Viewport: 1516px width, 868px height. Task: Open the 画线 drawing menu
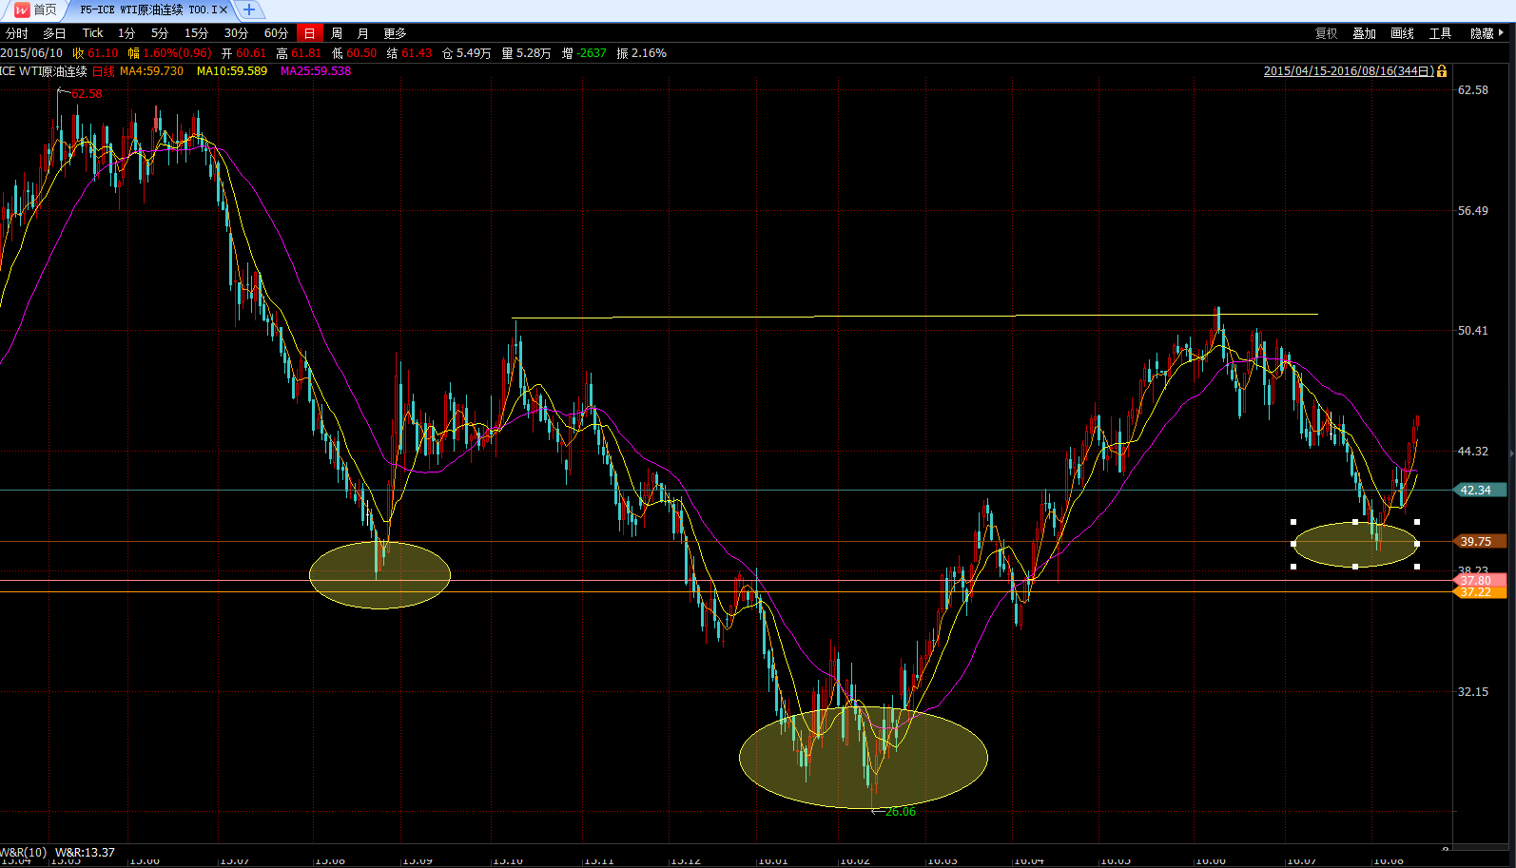point(1402,33)
